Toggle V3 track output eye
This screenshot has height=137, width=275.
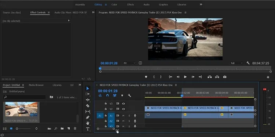pos(124,104)
